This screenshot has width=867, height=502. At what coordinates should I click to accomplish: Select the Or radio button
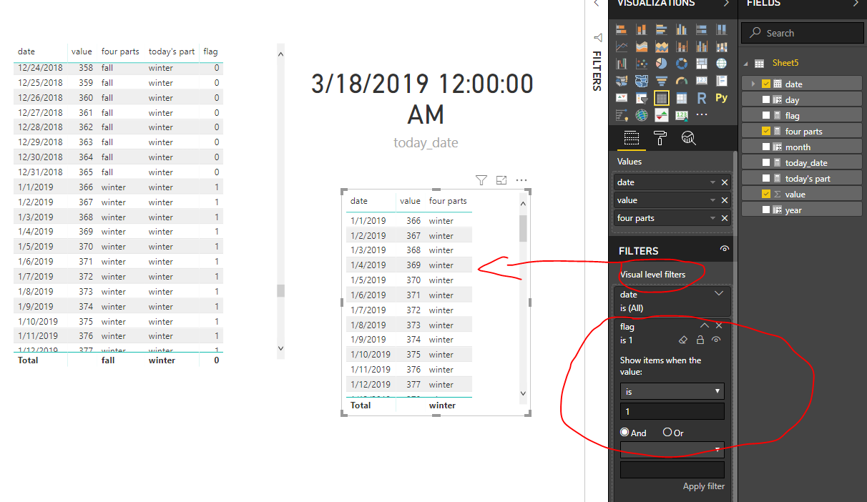[x=667, y=432]
